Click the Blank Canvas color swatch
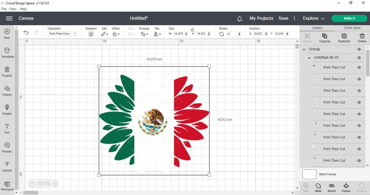370x195 pixels. tap(309, 174)
